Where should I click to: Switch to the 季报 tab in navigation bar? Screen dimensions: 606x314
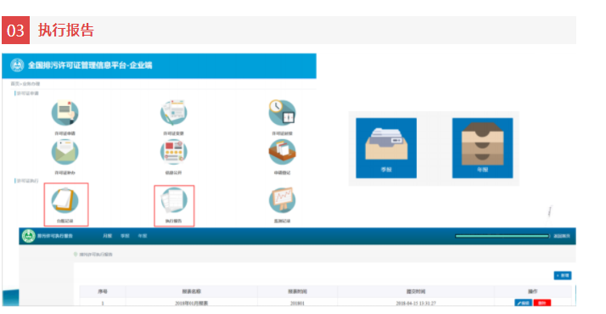[x=125, y=236]
